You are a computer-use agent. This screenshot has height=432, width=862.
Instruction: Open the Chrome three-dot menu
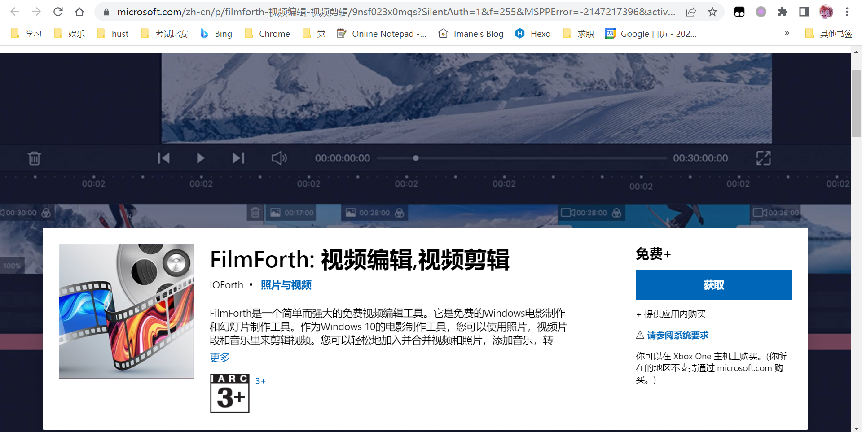(847, 12)
